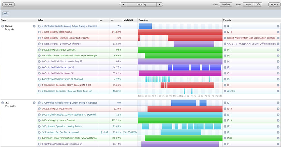Sort by the Targets column header
The height and width of the screenshot is (147, 281).
pos(251,20)
